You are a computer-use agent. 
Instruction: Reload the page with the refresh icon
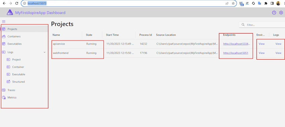point(16,3)
